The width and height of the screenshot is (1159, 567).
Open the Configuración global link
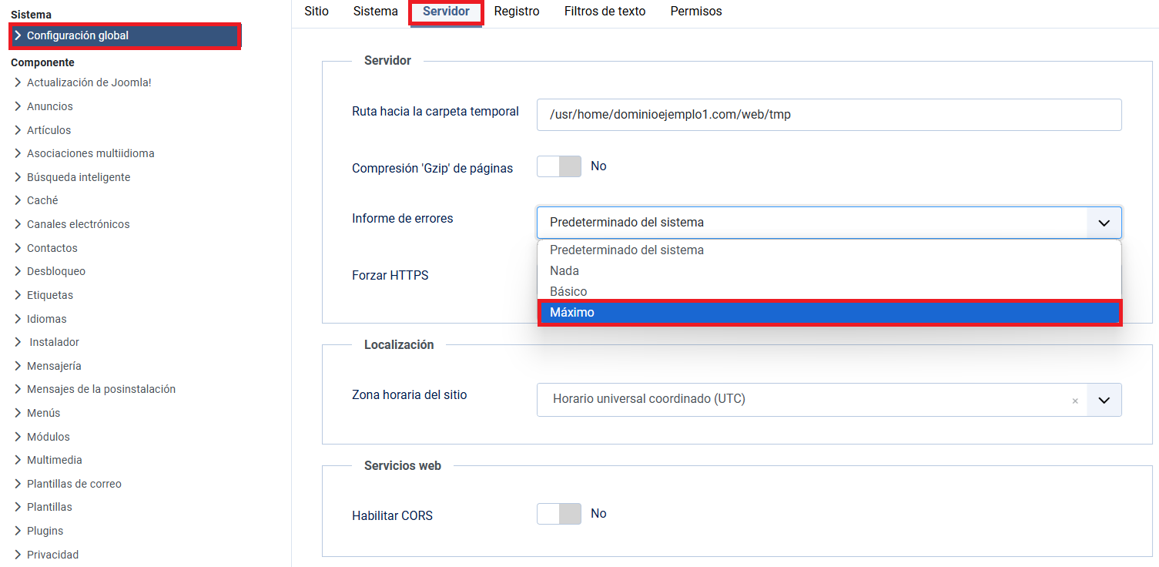click(78, 35)
